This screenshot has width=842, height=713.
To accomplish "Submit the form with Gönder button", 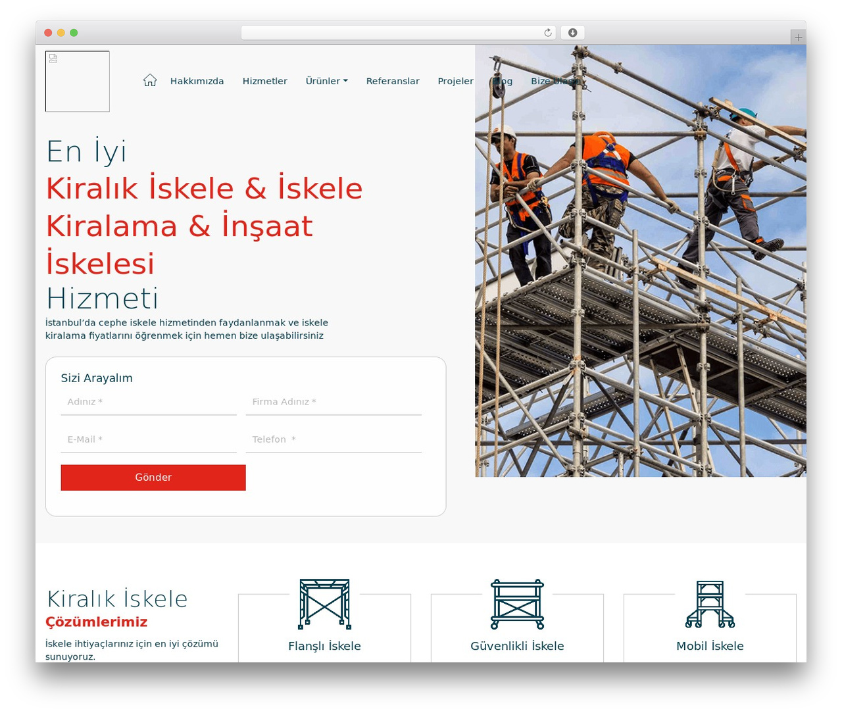I will tap(153, 478).
